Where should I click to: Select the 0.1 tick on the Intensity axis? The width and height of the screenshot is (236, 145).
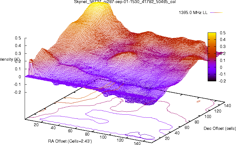18,69
